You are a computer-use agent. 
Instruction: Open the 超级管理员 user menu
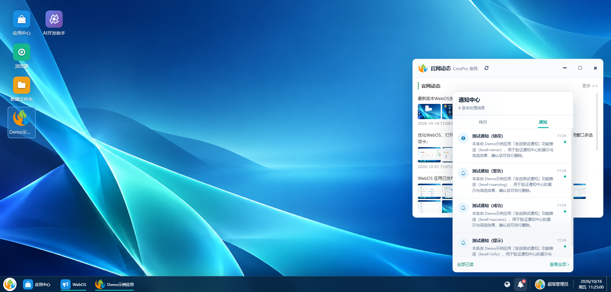tap(551, 284)
